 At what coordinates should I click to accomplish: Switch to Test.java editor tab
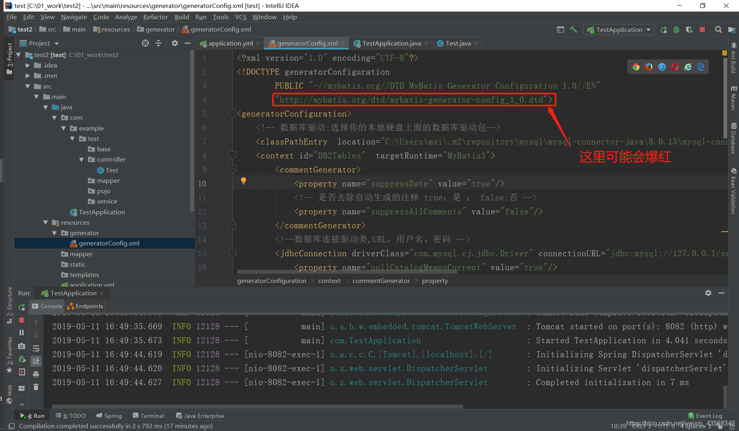click(458, 43)
